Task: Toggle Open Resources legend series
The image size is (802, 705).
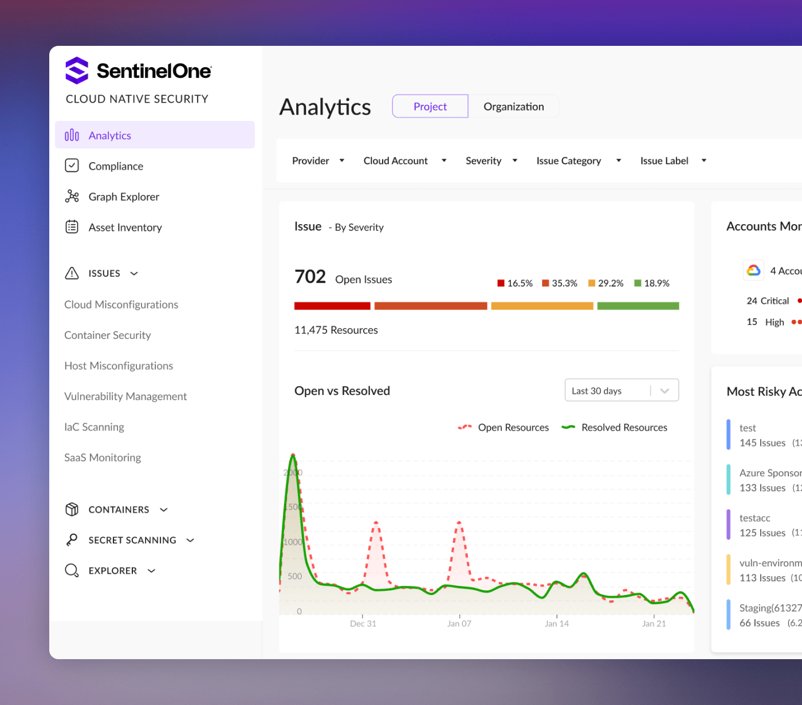Action: point(504,428)
